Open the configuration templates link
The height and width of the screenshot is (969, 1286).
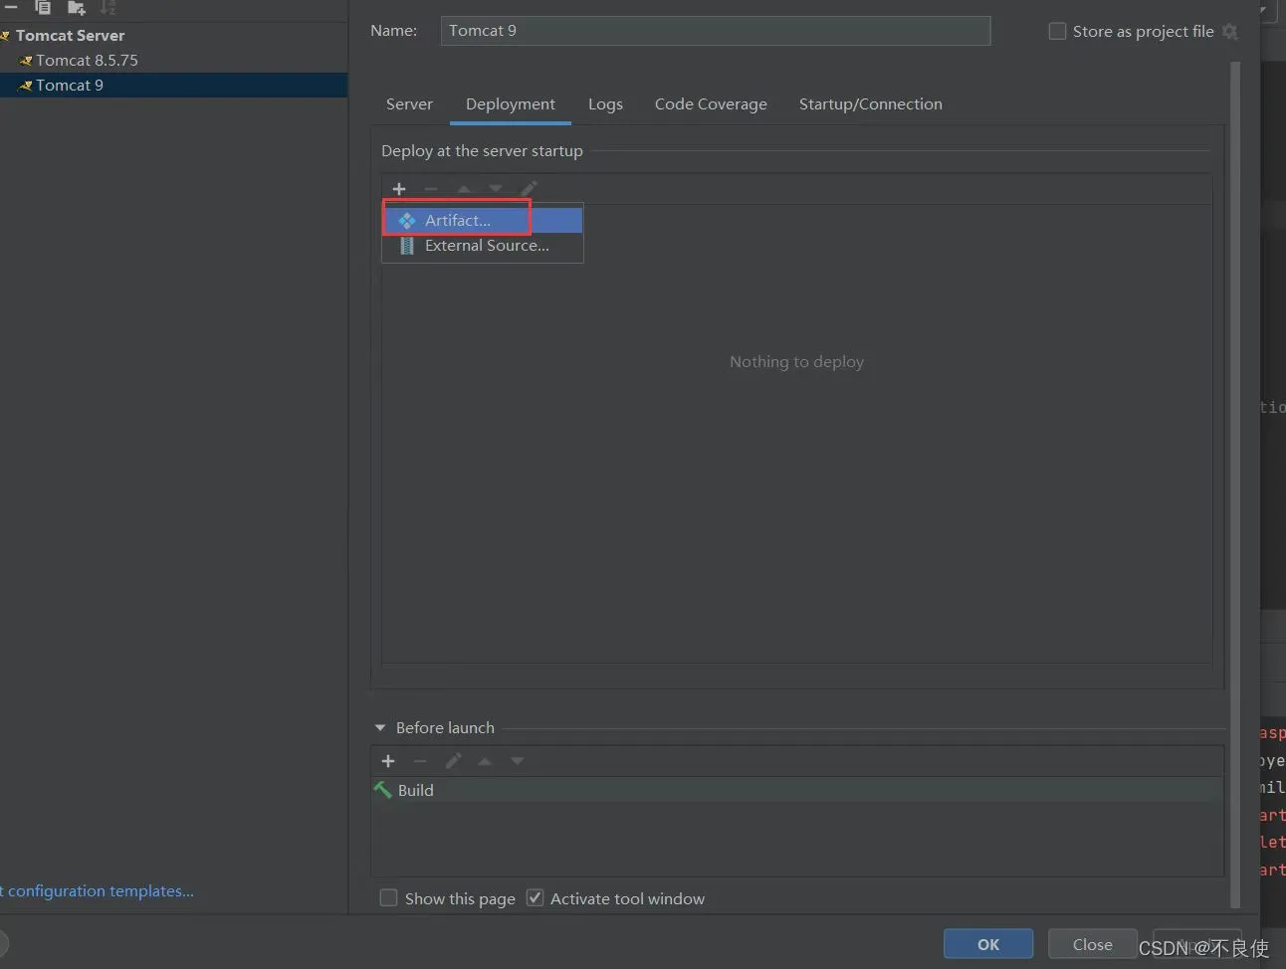tap(97, 891)
